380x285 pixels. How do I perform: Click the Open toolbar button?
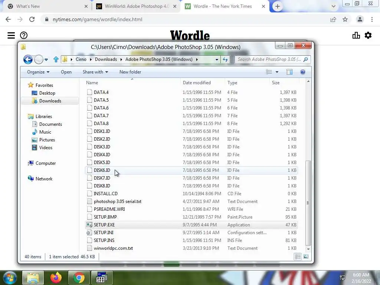[66, 72]
